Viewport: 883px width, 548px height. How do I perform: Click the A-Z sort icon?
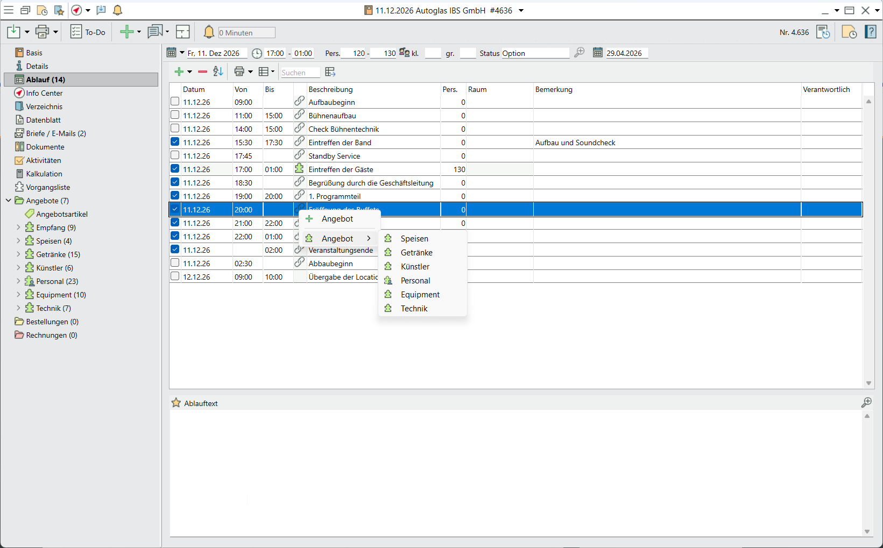[x=218, y=72]
